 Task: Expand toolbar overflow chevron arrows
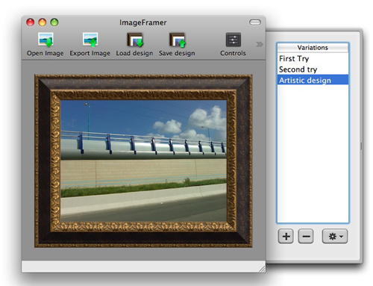(x=259, y=44)
